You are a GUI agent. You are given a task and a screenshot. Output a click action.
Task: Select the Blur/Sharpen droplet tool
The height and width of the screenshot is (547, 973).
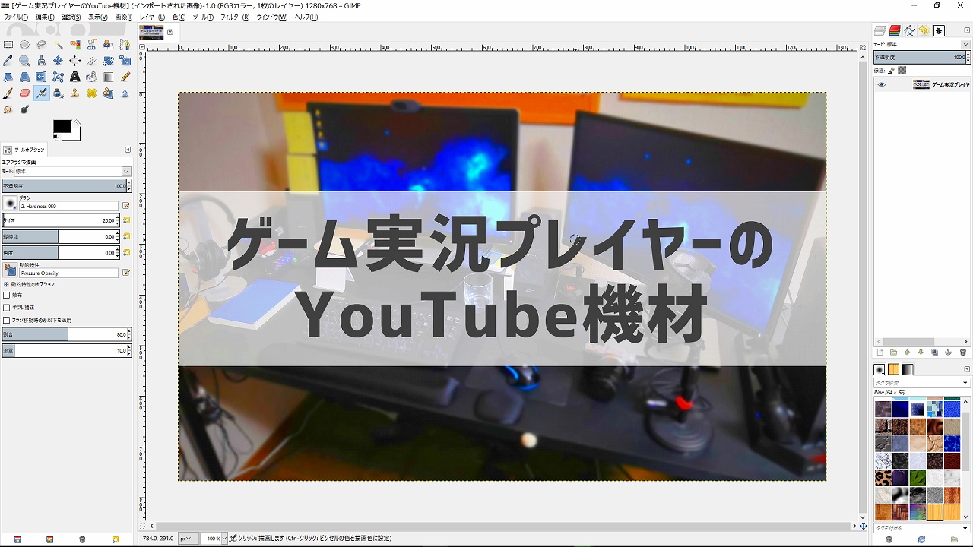[x=125, y=93]
